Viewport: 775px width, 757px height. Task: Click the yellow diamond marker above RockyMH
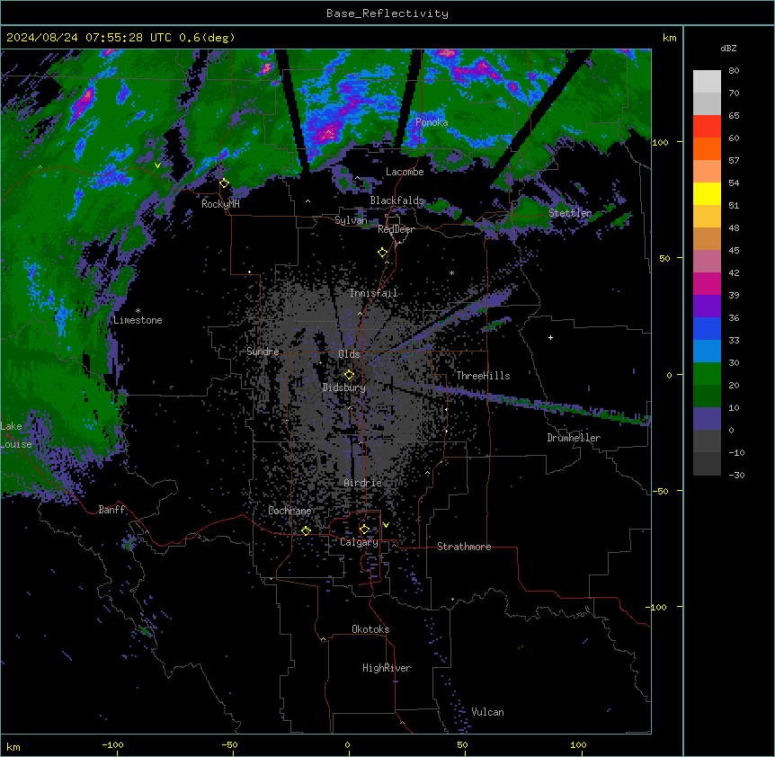click(x=224, y=183)
